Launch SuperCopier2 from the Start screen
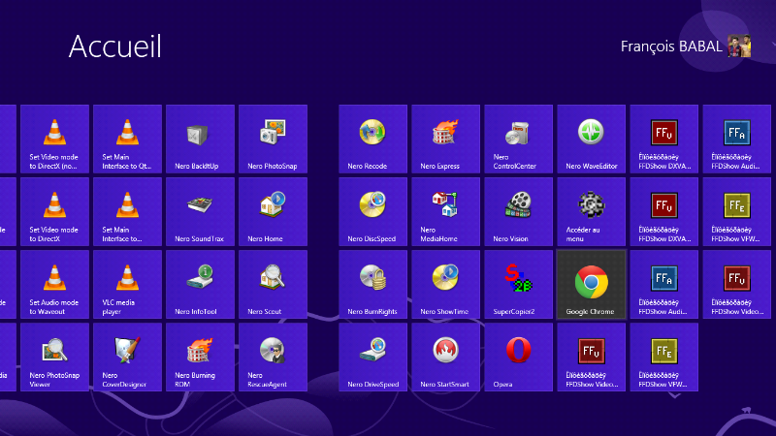Image resolution: width=776 pixels, height=436 pixels. 518,284
